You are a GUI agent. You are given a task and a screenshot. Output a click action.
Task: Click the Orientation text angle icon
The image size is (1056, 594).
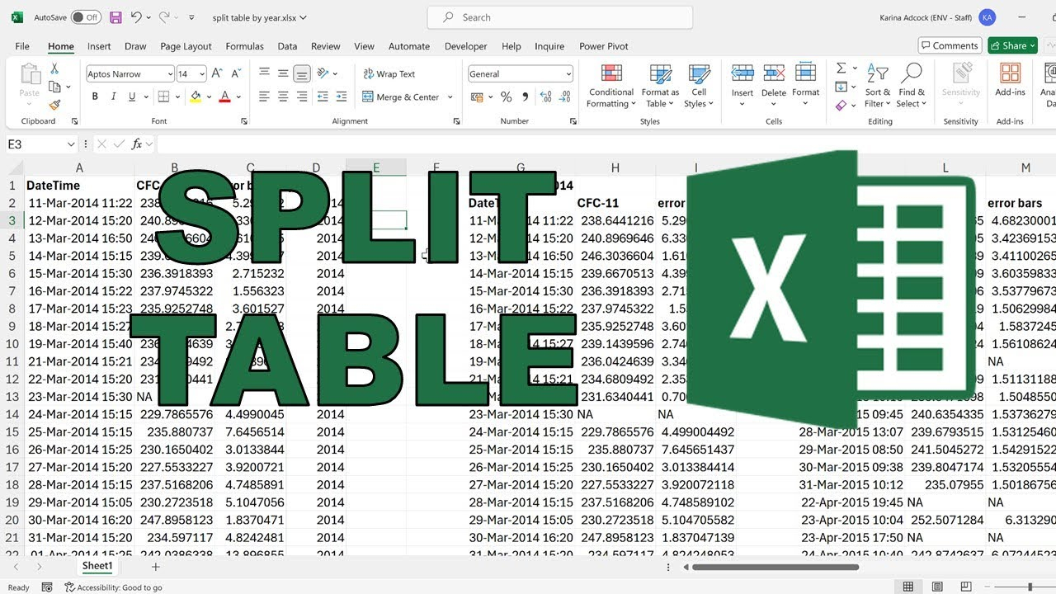(x=323, y=73)
